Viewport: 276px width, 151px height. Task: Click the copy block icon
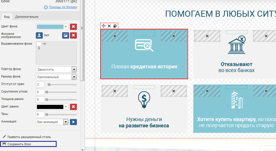pos(115,26)
